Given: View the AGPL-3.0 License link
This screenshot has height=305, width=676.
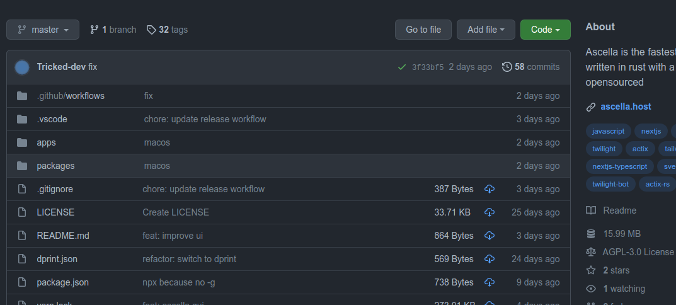Looking at the screenshot, I should [x=638, y=252].
